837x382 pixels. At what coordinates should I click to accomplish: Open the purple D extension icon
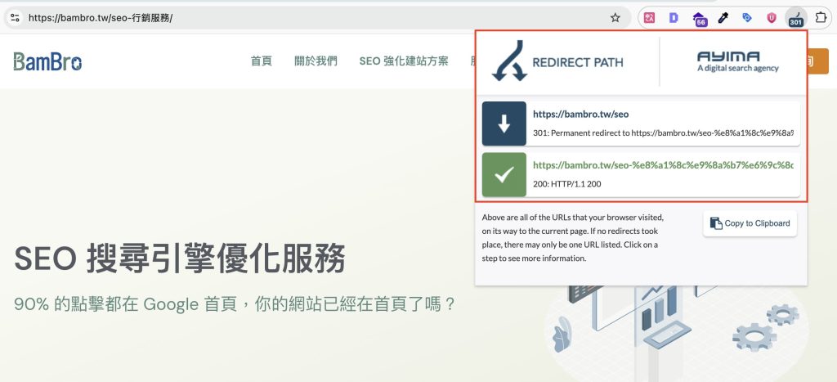(674, 18)
